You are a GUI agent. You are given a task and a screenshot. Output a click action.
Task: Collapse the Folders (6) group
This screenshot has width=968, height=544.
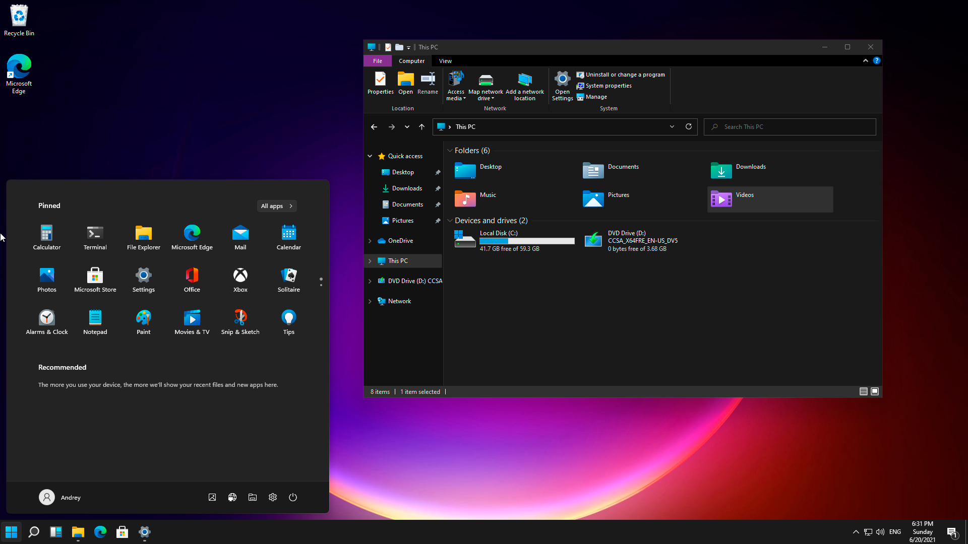[450, 151]
